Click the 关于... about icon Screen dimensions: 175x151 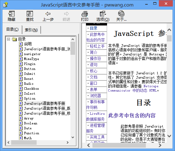[121, 14]
